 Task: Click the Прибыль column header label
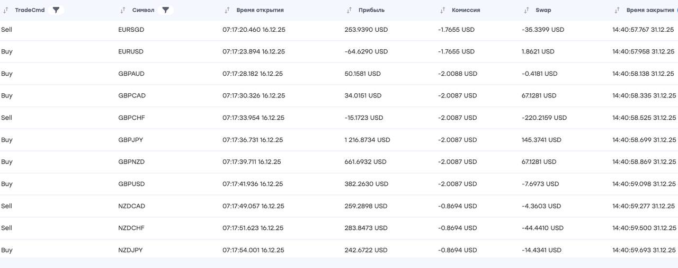point(371,10)
